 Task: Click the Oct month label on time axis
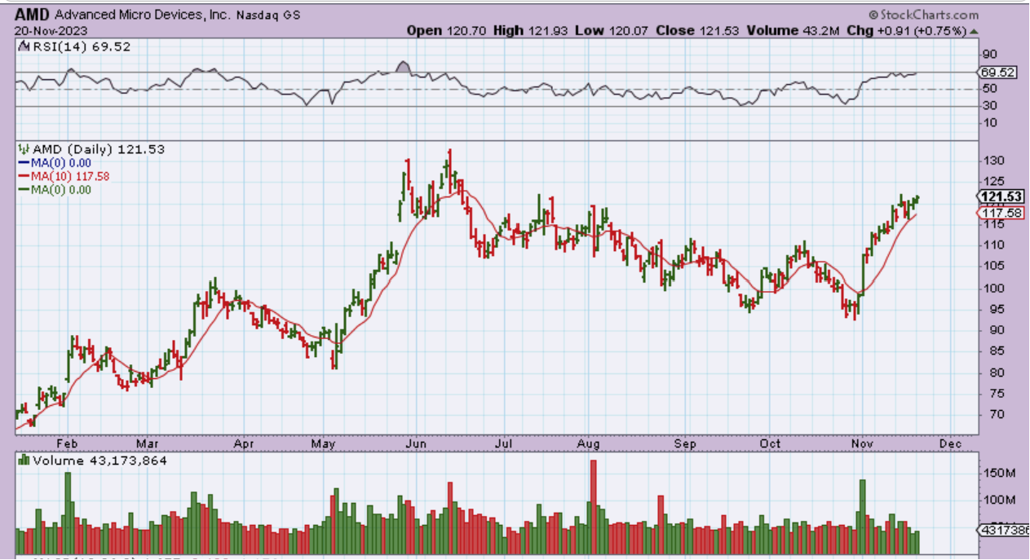click(770, 444)
